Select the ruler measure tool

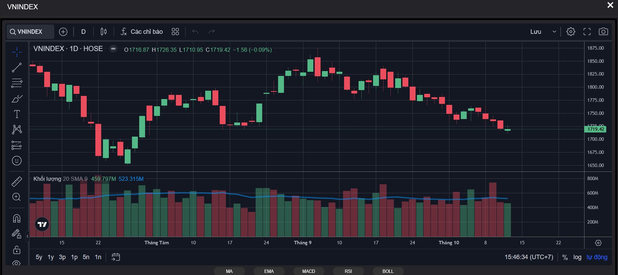click(x=17, y=181)
